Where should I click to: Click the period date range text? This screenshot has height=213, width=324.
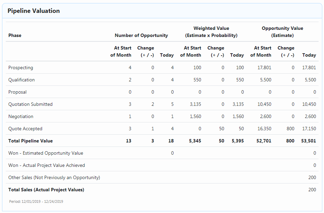coord(36,201)
